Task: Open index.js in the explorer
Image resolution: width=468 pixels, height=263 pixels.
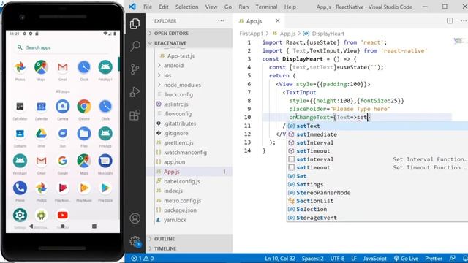Action: pyautogui.click(x=173, y=191)
